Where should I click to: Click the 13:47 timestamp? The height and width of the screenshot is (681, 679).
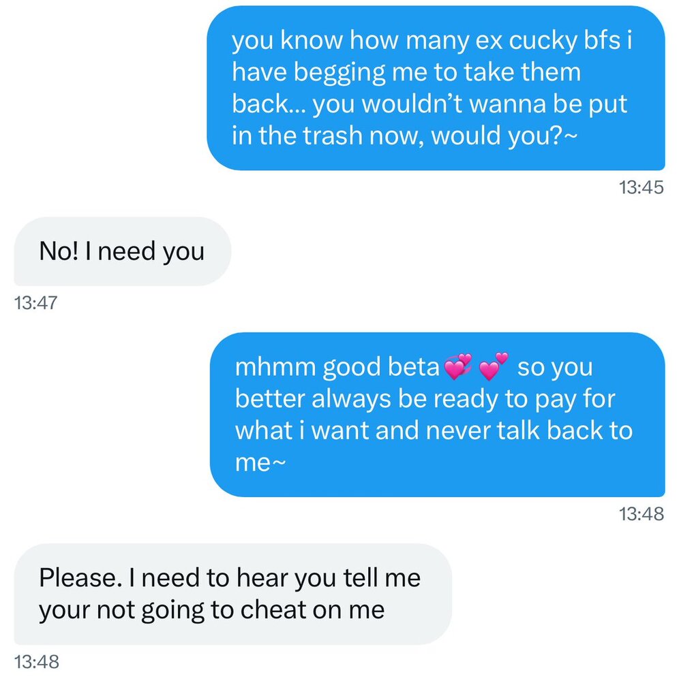click(x=36, y=302)
